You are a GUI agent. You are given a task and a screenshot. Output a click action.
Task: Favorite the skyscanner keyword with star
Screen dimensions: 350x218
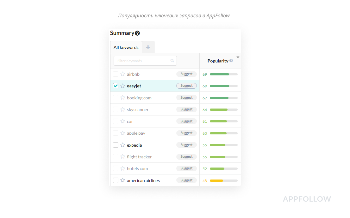pos(122,109)
